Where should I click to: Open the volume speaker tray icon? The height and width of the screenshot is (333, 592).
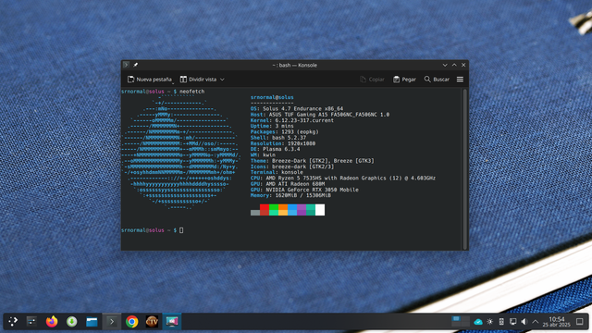coord(524,322)
